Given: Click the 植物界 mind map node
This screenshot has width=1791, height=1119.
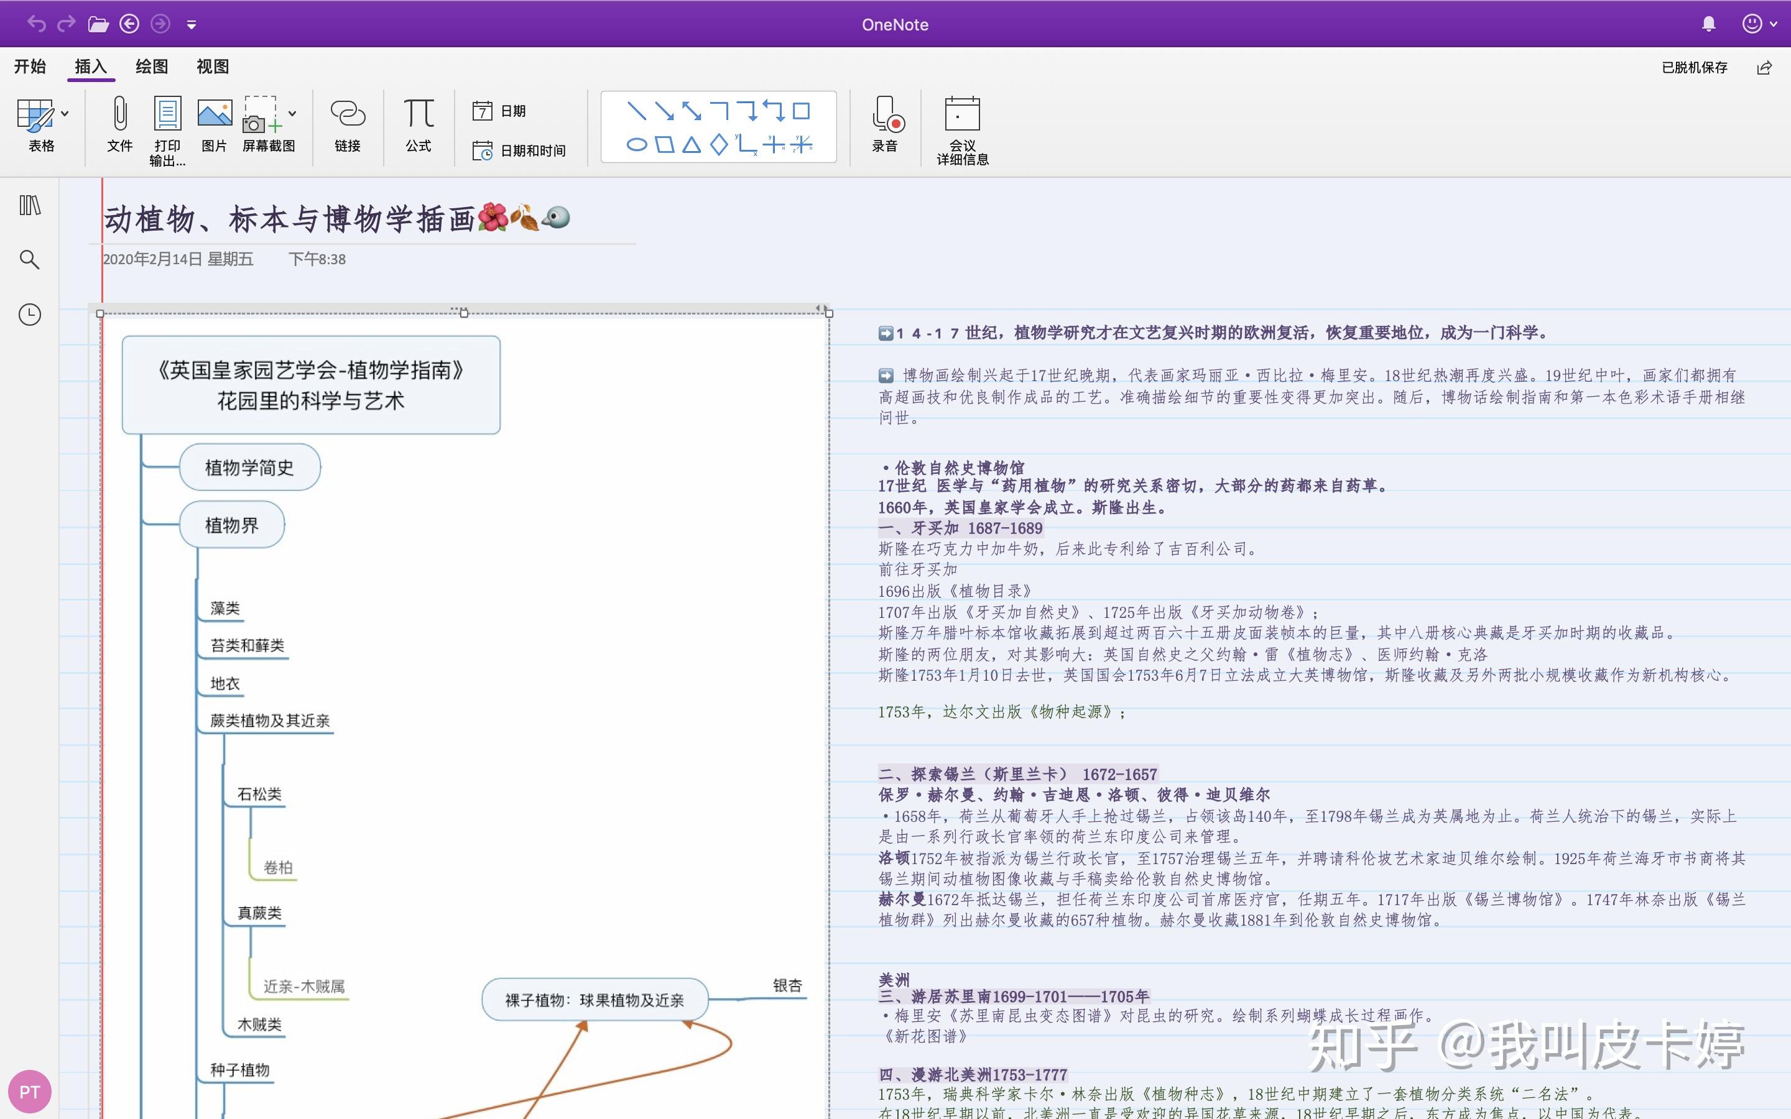Looking at the screenshot, I should [x=231, y=525].
